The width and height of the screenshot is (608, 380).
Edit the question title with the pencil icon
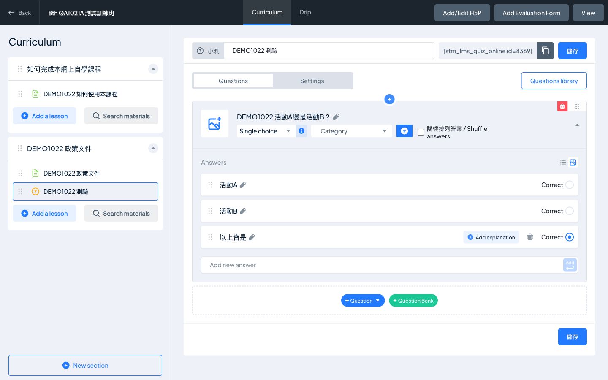point(336,117)
